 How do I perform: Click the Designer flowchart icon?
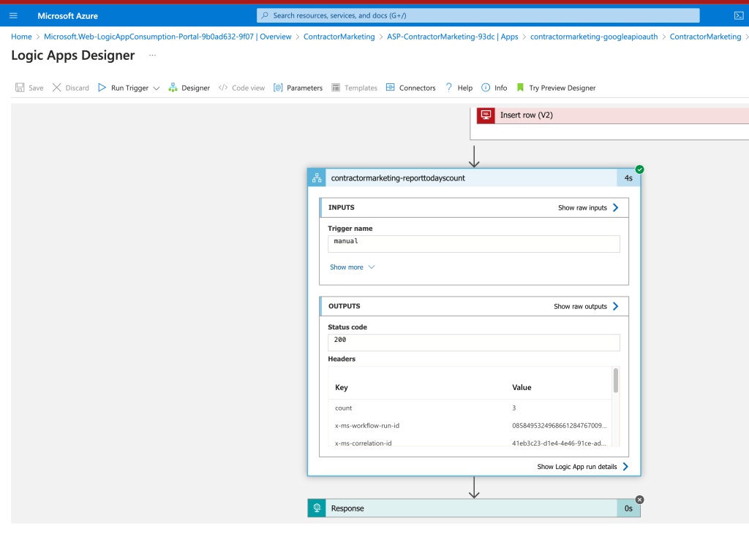pyautogui.click(x=173, y=88)
